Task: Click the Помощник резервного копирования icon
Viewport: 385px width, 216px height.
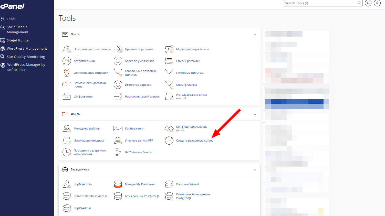Action: point(67,152)
